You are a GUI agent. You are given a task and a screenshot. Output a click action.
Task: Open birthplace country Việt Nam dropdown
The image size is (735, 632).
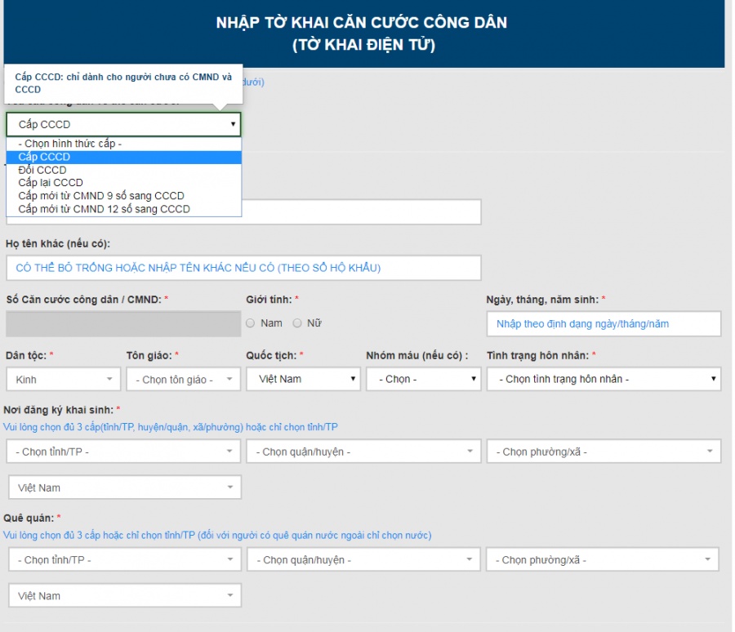[x=125, y=487]
